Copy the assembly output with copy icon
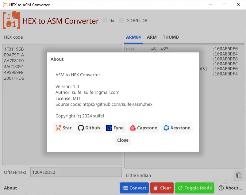 [239, 175]
